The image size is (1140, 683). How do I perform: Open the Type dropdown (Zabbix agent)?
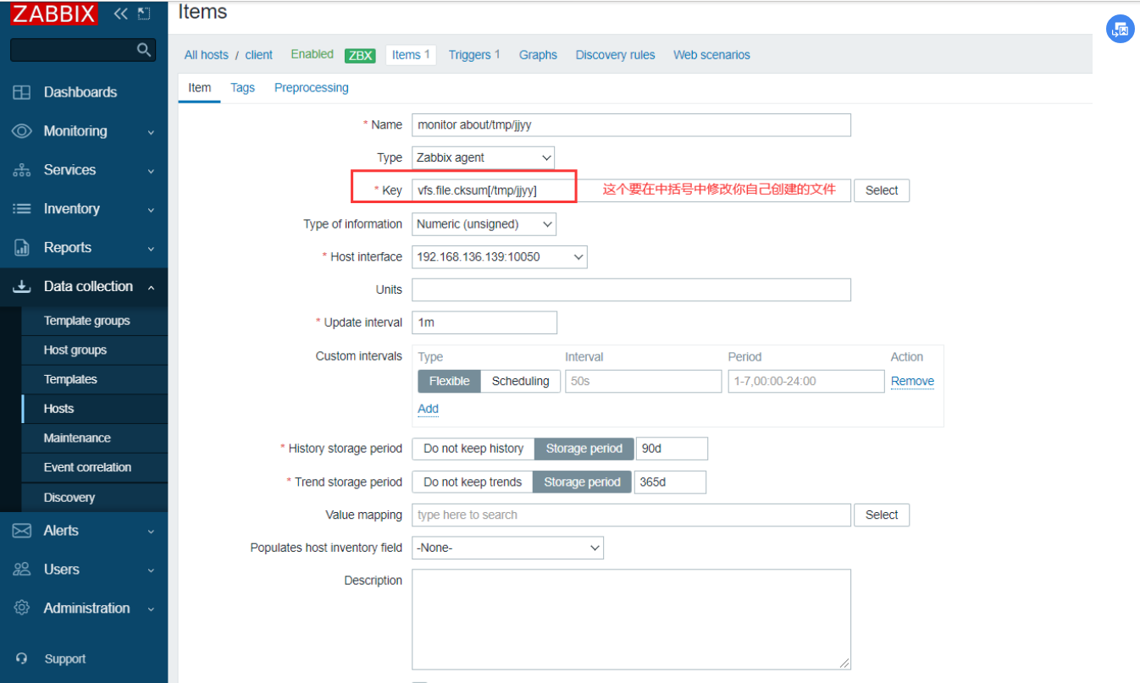click(483, 157)
